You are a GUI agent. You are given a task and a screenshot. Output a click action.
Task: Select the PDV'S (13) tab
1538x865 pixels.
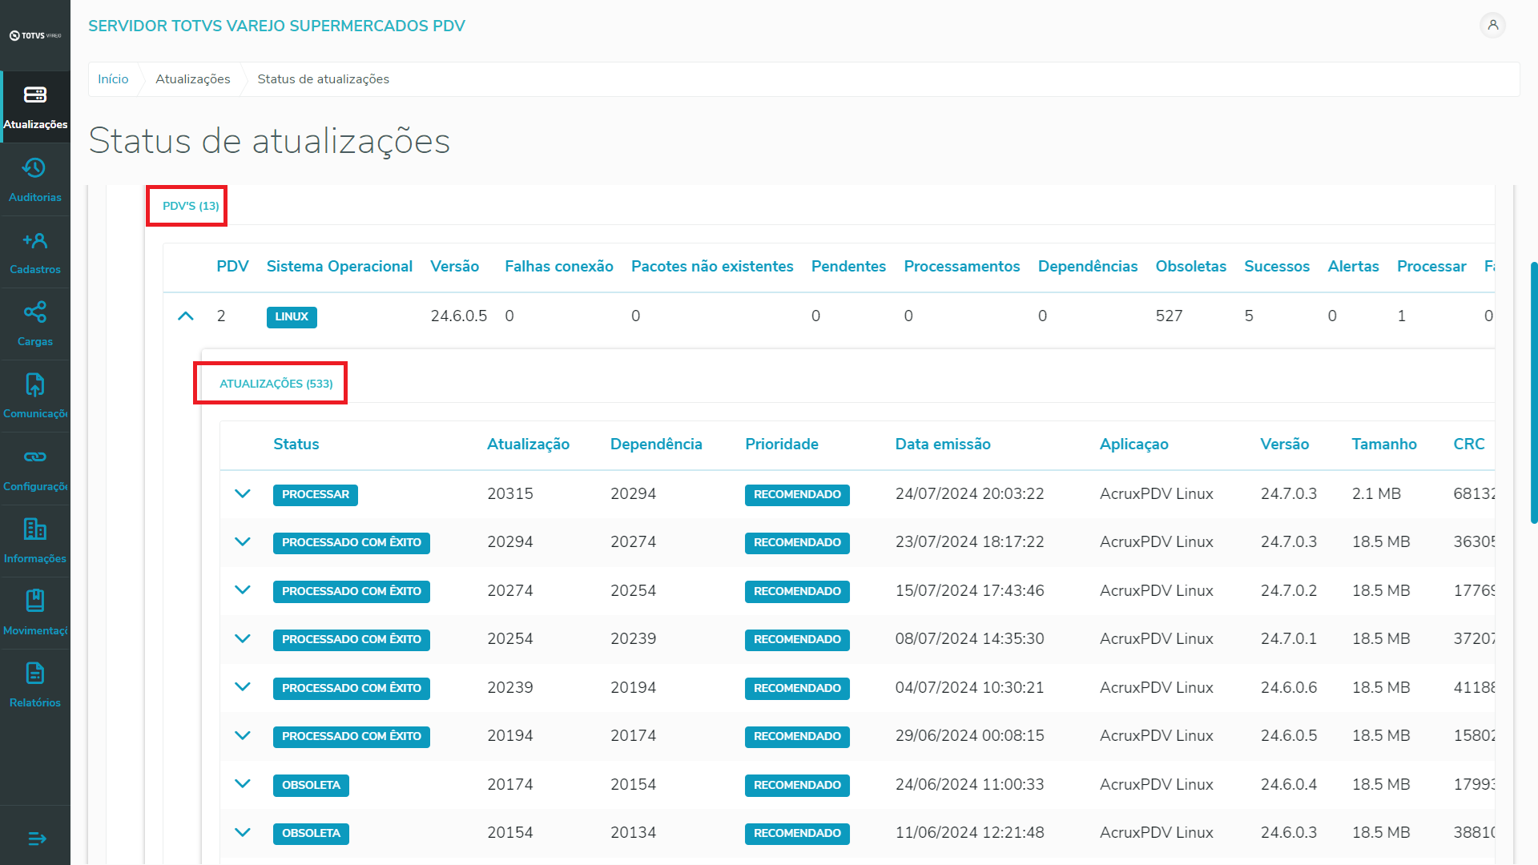[191, 206]
